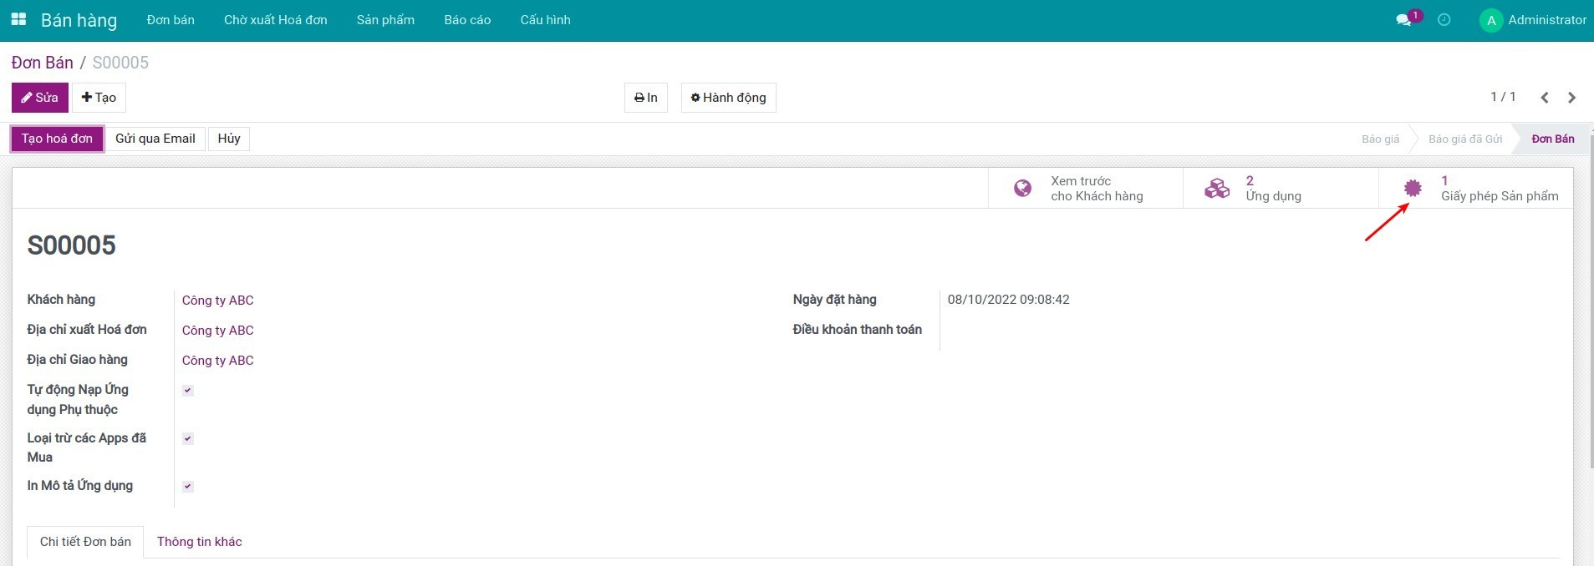Toggle Tự động Nạp Ứng dụng Phụ thuộc checkbox
Screen dimensions: 1594x566
[x=188, y=390]
